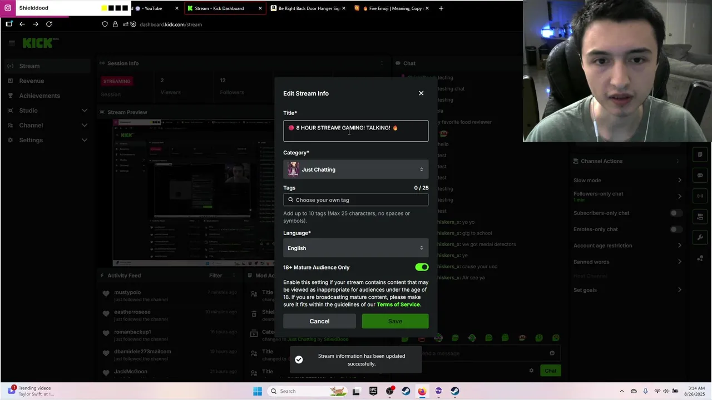712x400 pixels.
Task: Open the Terms of Service link
Action: (x=399, y=304)
